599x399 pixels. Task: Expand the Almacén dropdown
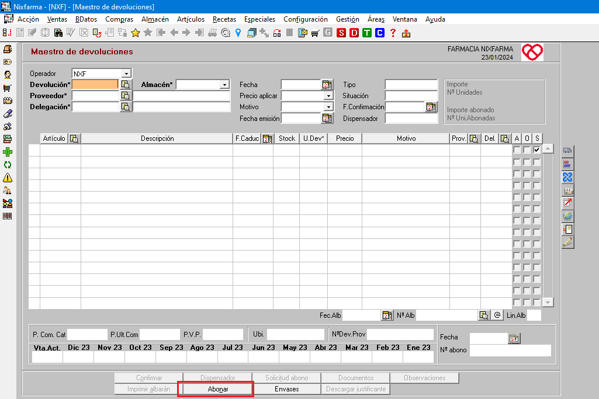pos(224,84)
